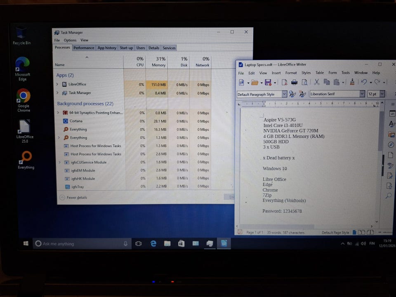Select book view icon in status bar
Image resolution: width=396 pixels, height=297 pixels.
[x=370, y=232]
